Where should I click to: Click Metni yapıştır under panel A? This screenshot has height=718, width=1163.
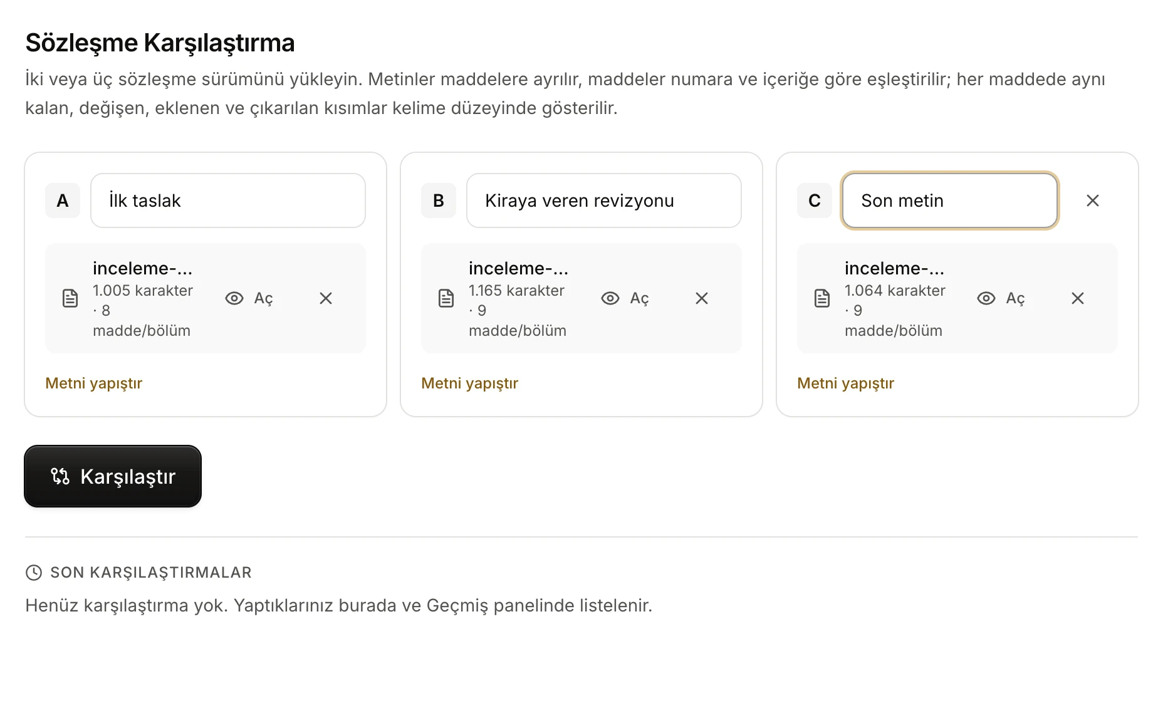[94, 383]
